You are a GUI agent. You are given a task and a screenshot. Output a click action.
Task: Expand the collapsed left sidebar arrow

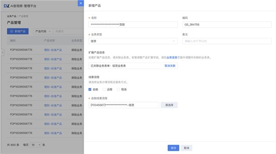(2, 52)
